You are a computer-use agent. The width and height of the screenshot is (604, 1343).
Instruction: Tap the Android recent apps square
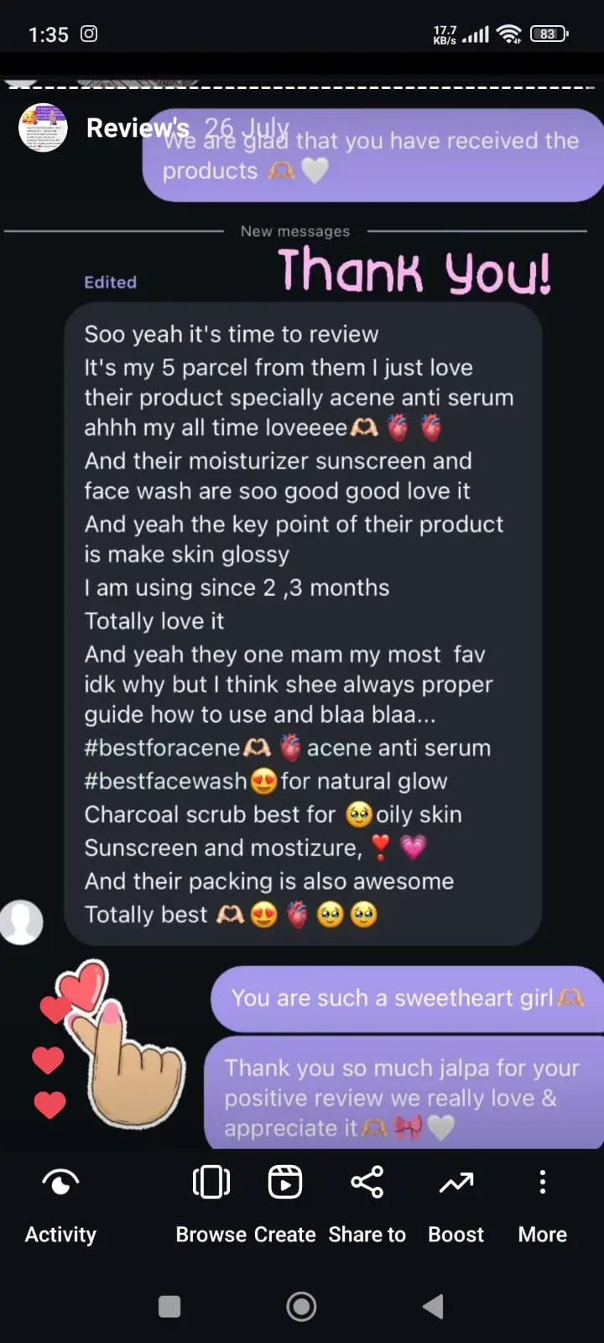[169, 1306]
